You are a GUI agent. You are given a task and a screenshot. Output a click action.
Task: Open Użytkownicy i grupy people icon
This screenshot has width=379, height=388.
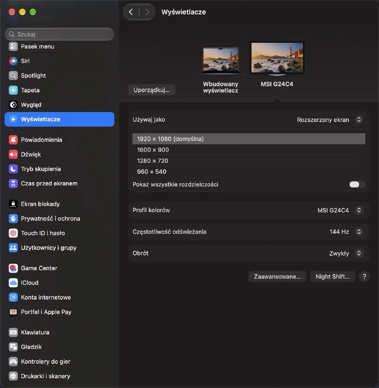pos(13,248)
